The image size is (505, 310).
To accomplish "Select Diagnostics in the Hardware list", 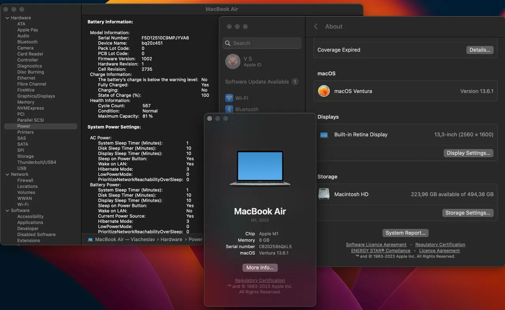I will (30, 66).
